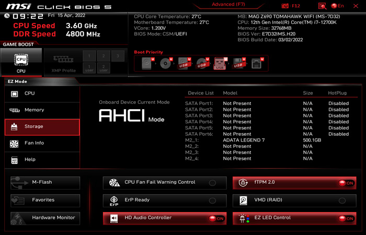Click the 500.1GB size value
This screenshot has width=366, height=235.
[x=312, y=140]
